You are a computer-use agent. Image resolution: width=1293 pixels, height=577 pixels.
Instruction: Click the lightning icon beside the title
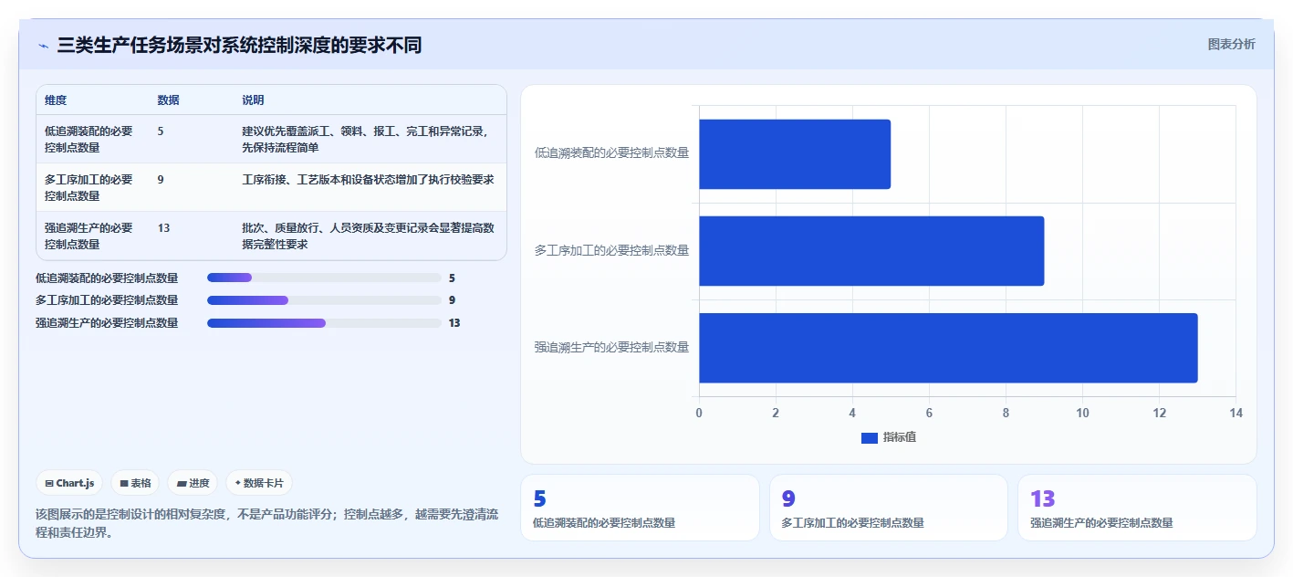43,46
